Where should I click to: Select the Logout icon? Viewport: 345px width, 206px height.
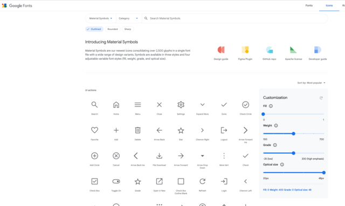click(x=224, y=130)
